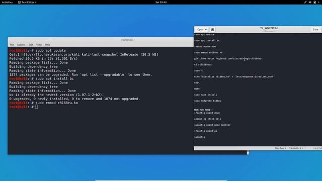322x181 pixels.
Task: Click '1874 packages can be upgraded' terminal line
Action: click(x=80, y=75)
